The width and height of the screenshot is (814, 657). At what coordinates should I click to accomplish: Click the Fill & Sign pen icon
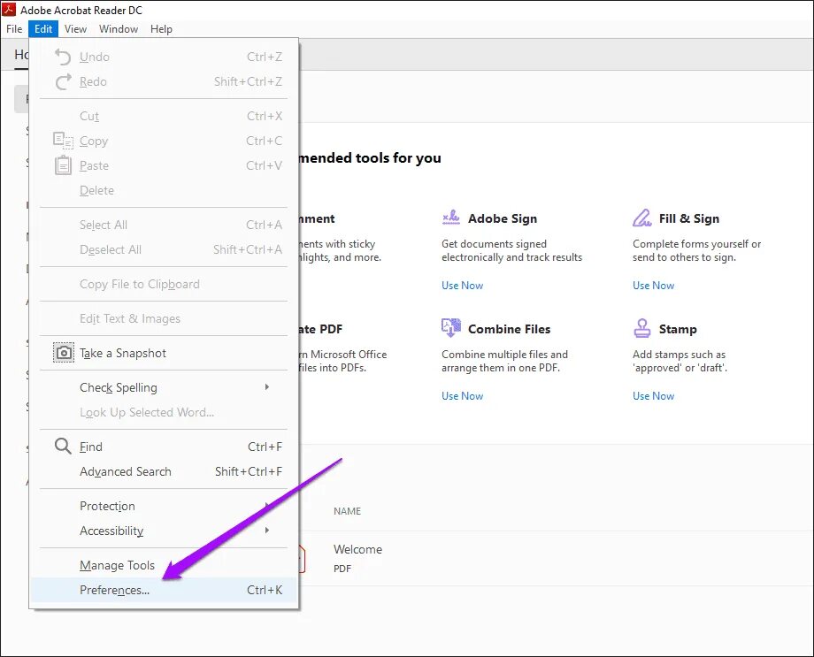click(642, 218)
